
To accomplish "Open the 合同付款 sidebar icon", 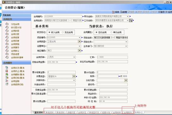I will coord(7,34).
